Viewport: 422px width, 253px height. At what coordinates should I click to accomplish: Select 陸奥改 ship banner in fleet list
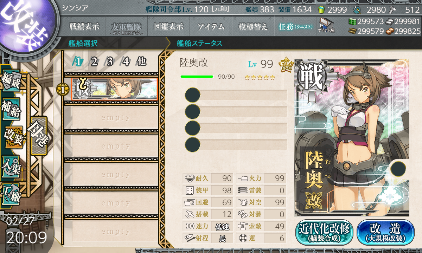click(114, 89)
